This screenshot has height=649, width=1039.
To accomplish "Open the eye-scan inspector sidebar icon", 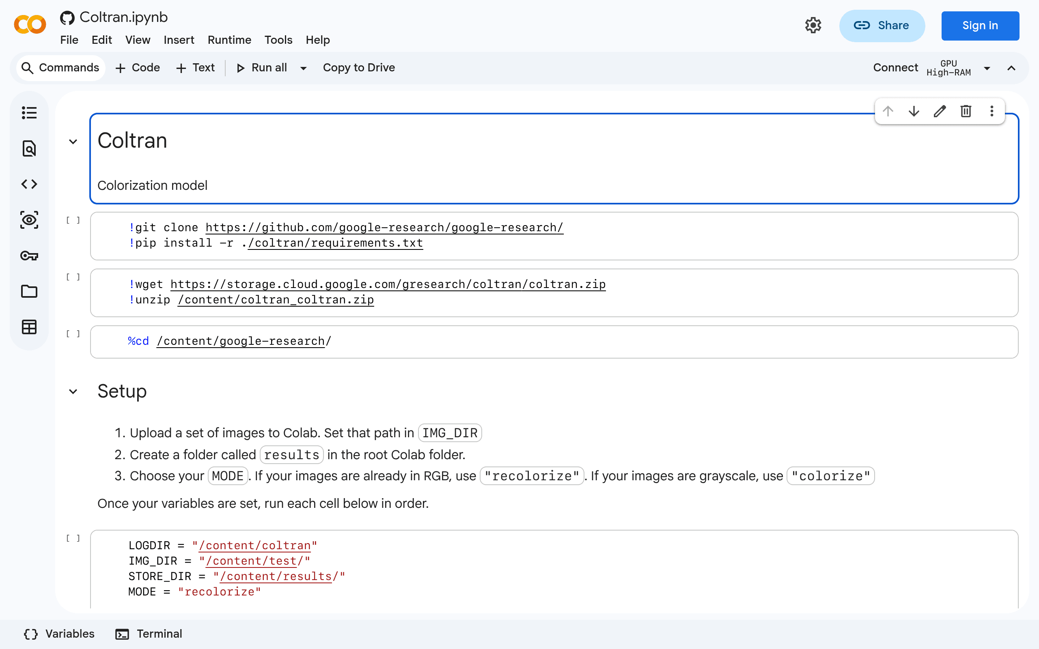I will [29, 220].
